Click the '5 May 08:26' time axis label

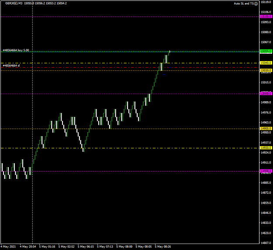(x=163, y=247)
